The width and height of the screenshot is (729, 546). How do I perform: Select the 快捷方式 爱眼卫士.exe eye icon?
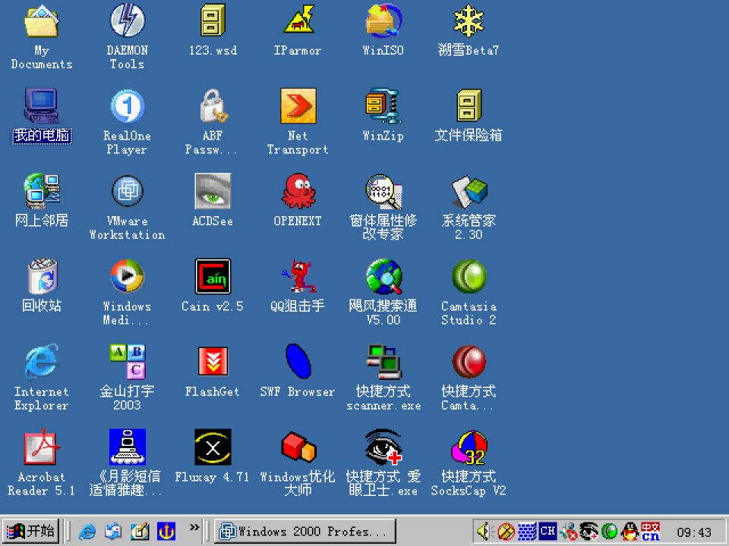tap(383, 447)
